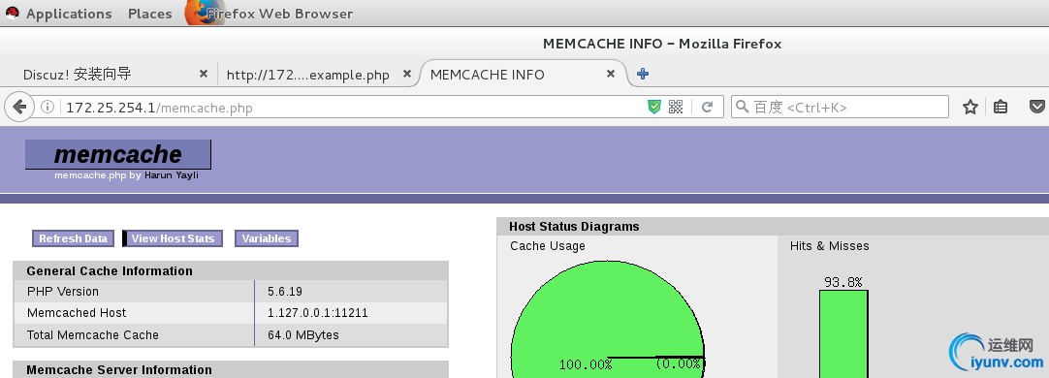Click the Memcached Host label
The height and width of the screenshot is (378, 1049).
pyautogui.click(x=77, y=313)
